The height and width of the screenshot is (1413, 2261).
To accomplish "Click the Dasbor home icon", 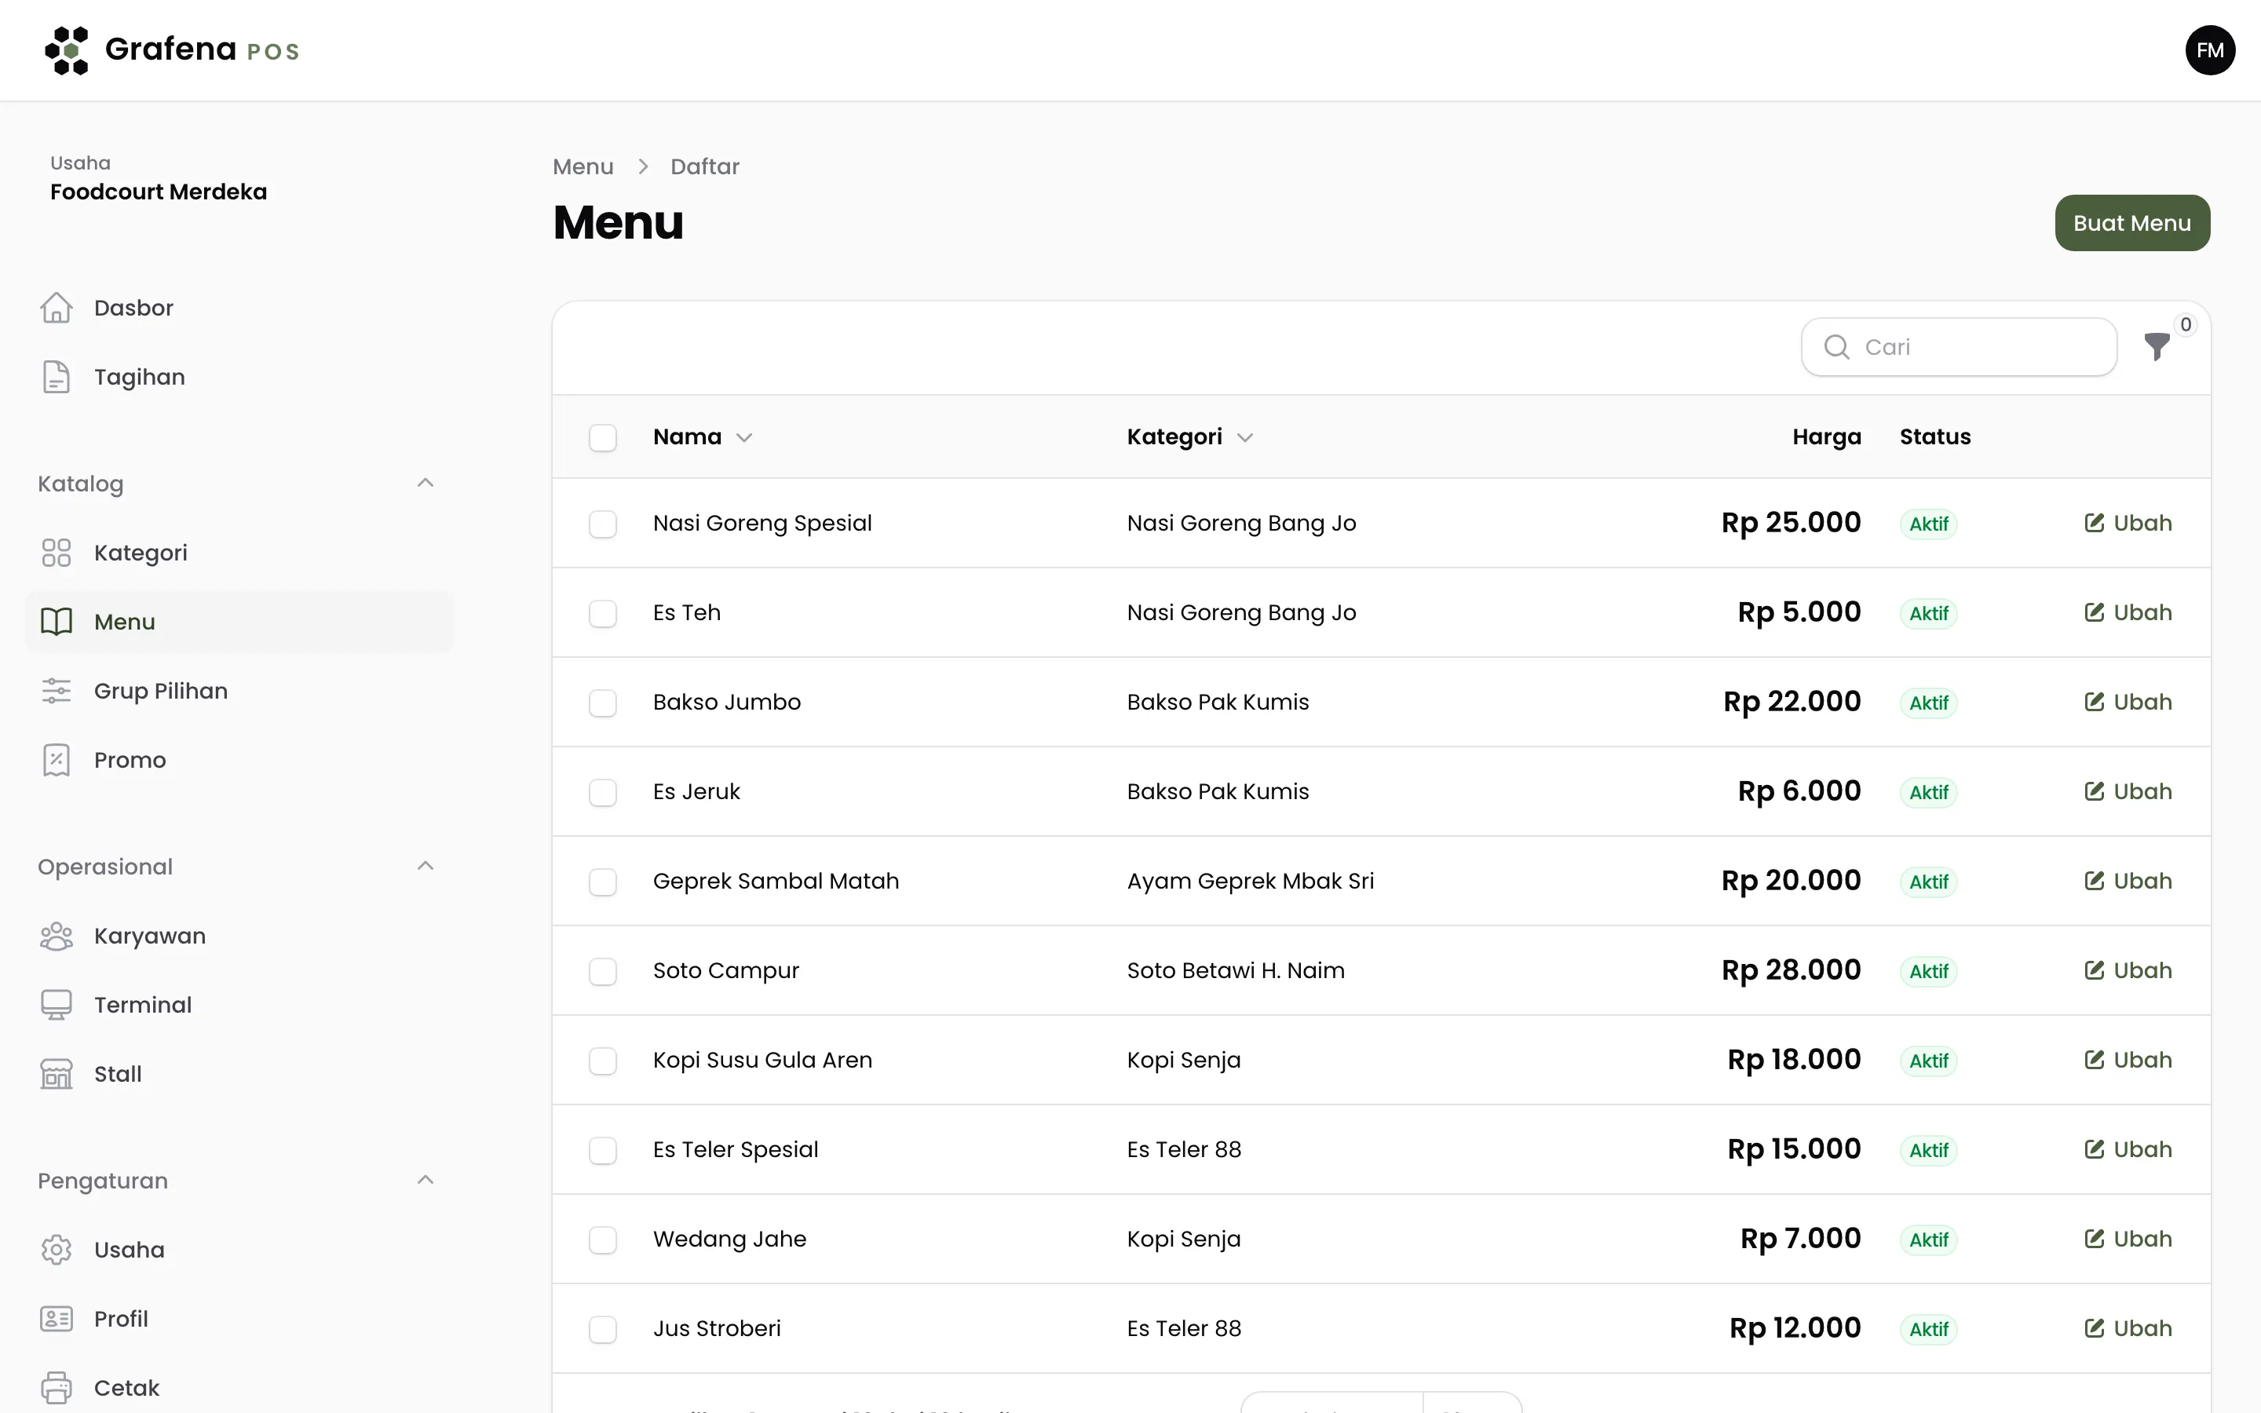I will (x=56, y=308).
